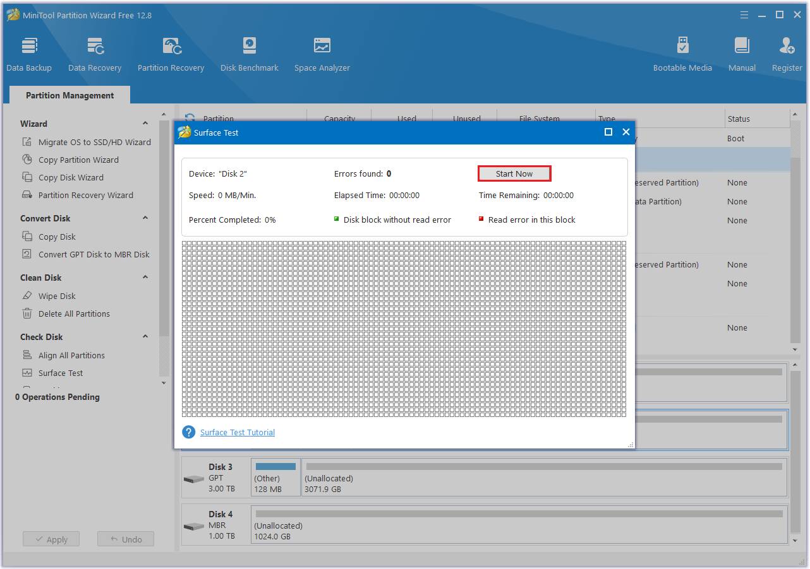Image resolution: width=810 pixels, height=569 pixels.
Task: Launch Partition Recovery
Action: click(x=171, y=55)
